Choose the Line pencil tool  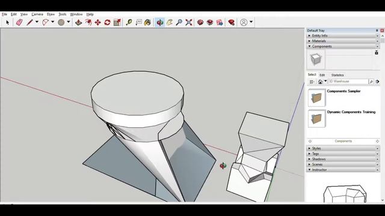click(x=29, y=23)
